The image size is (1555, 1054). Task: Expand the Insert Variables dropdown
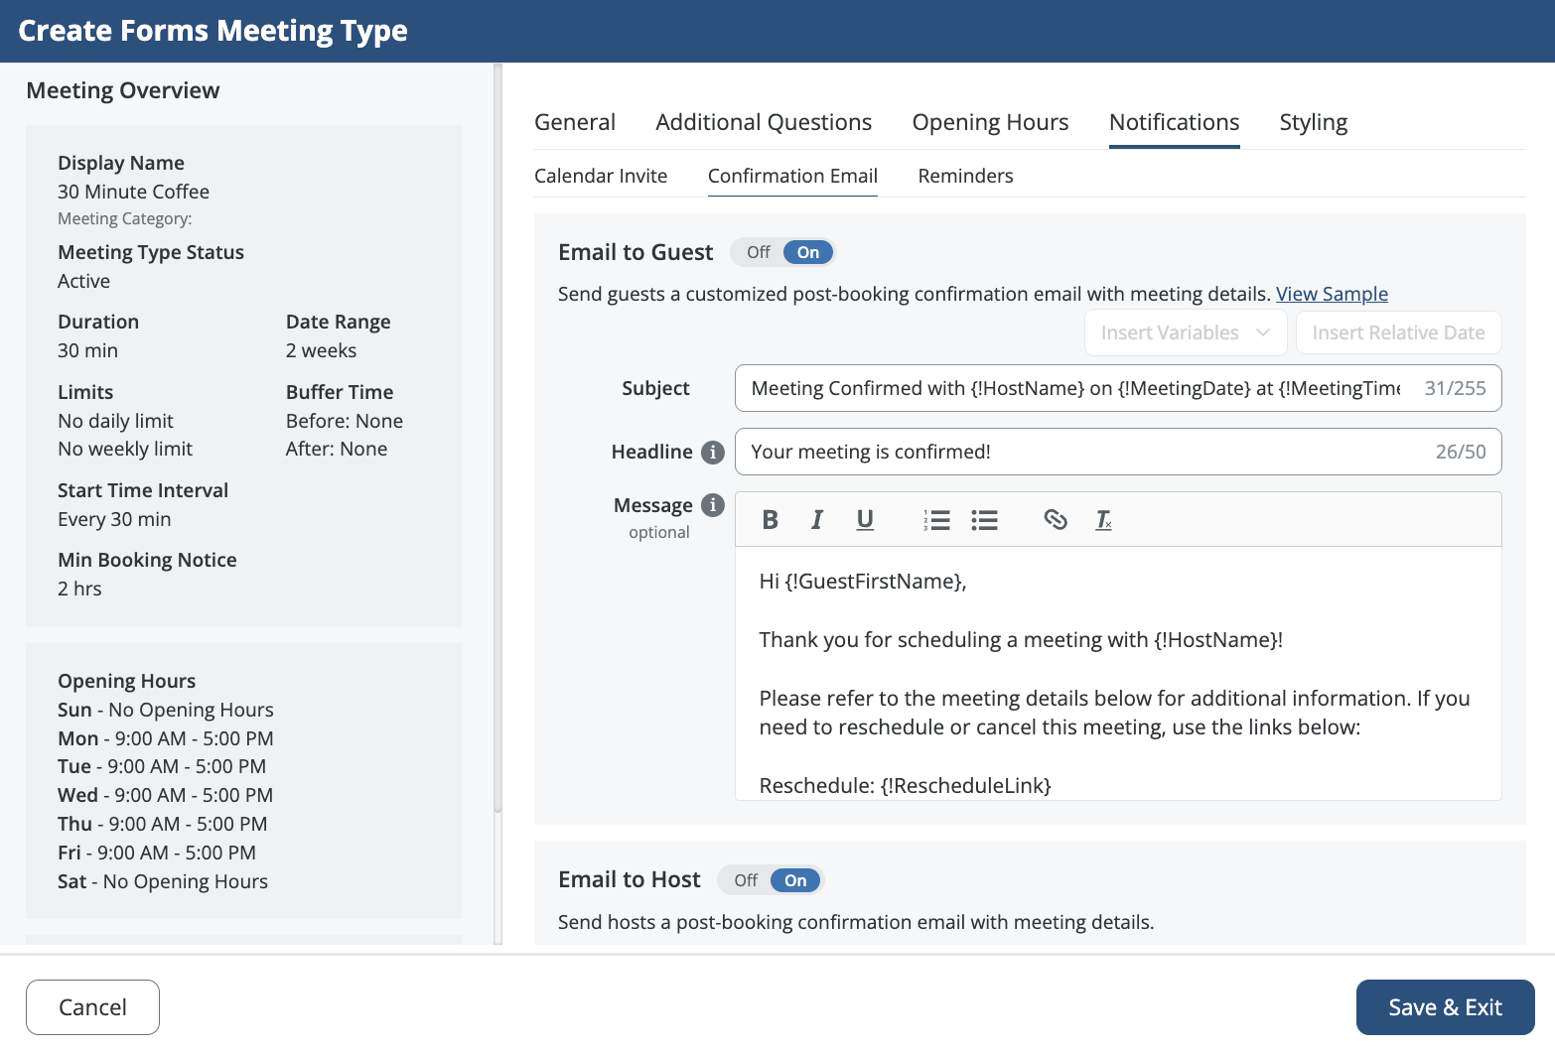click(x=1185, y=332)
